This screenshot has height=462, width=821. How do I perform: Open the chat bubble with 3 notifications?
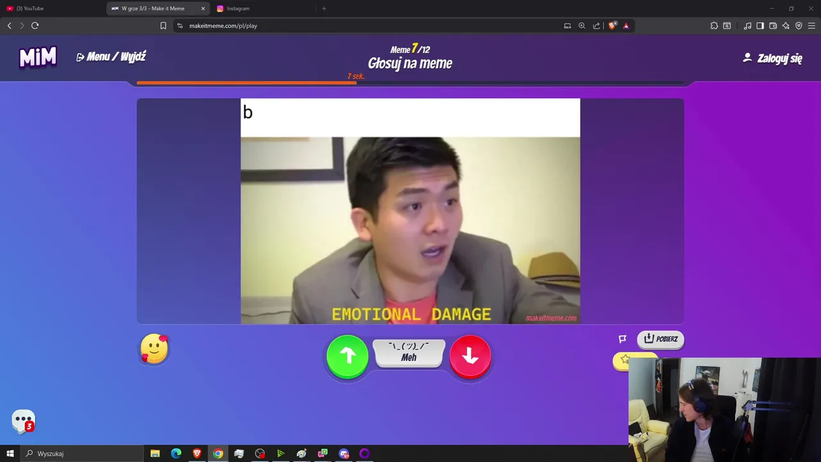[23, 422]
